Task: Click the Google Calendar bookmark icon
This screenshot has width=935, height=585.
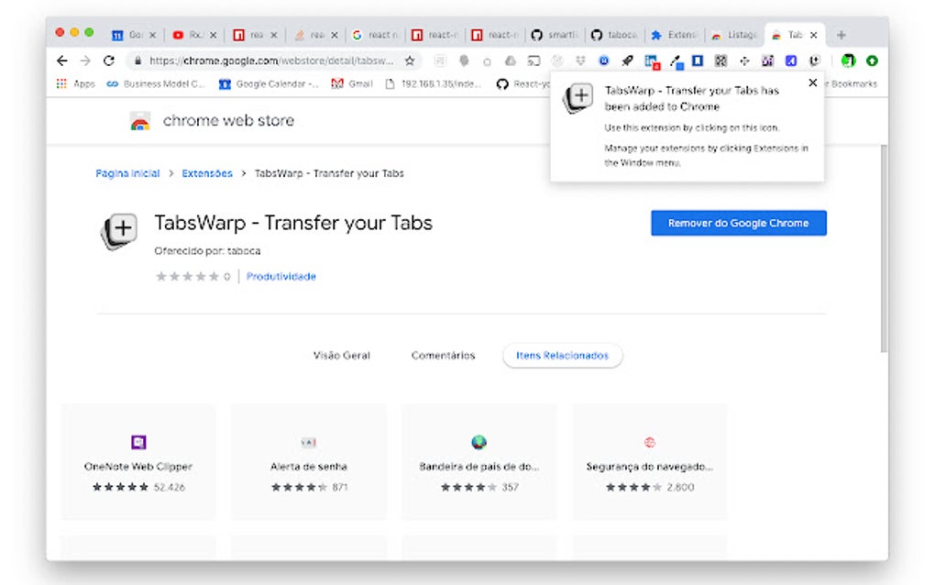Action: coord(225,83)
